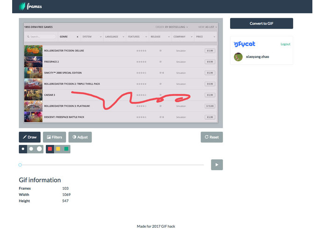Viewport: 325px width, 231px height.
Task: Click the height value 547
Action: (x=65, y=201)
